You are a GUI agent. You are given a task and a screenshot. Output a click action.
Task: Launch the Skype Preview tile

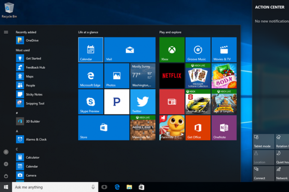[91, 102]
